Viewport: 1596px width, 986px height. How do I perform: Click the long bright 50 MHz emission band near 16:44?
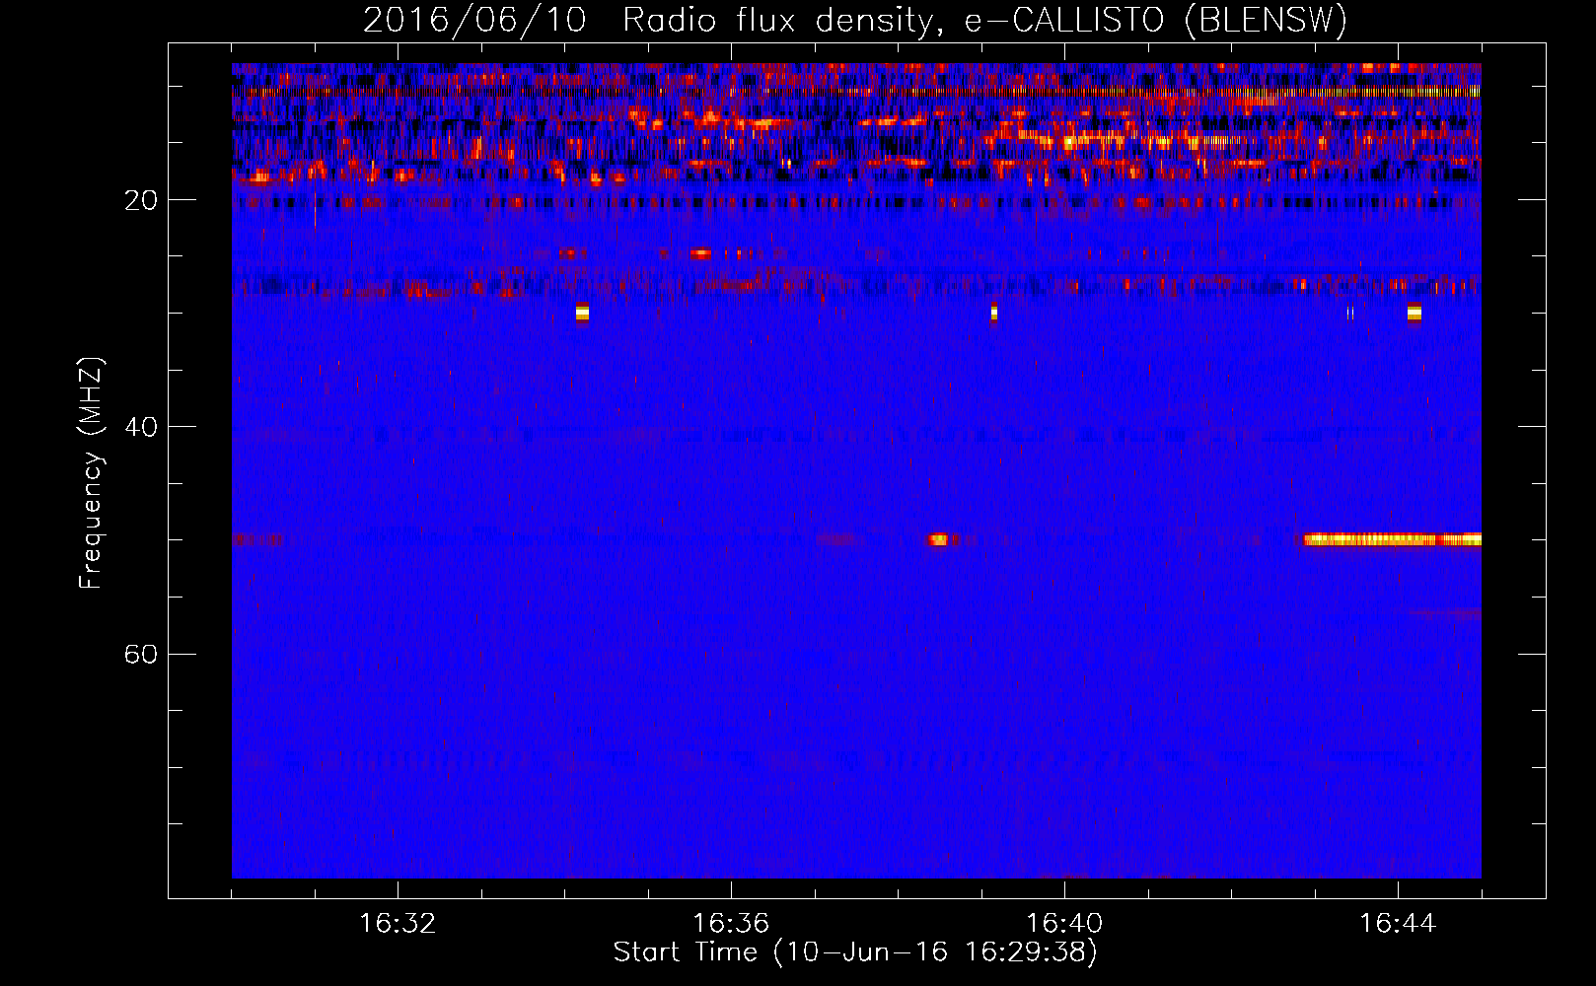[1392, 539]
